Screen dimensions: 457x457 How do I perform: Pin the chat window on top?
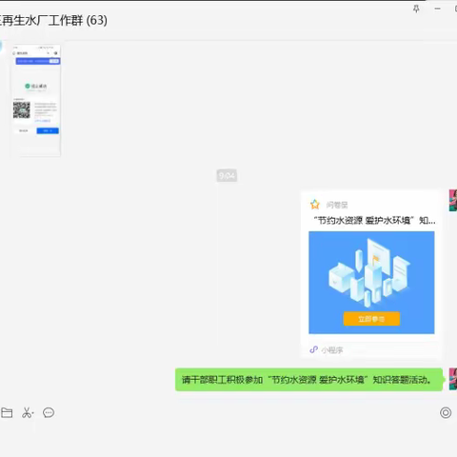pyautogui.click(x=416, y=9)
